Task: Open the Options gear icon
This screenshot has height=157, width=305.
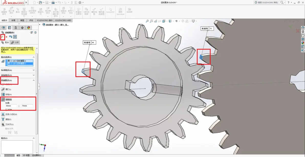Action: click(x=80, y=3)
